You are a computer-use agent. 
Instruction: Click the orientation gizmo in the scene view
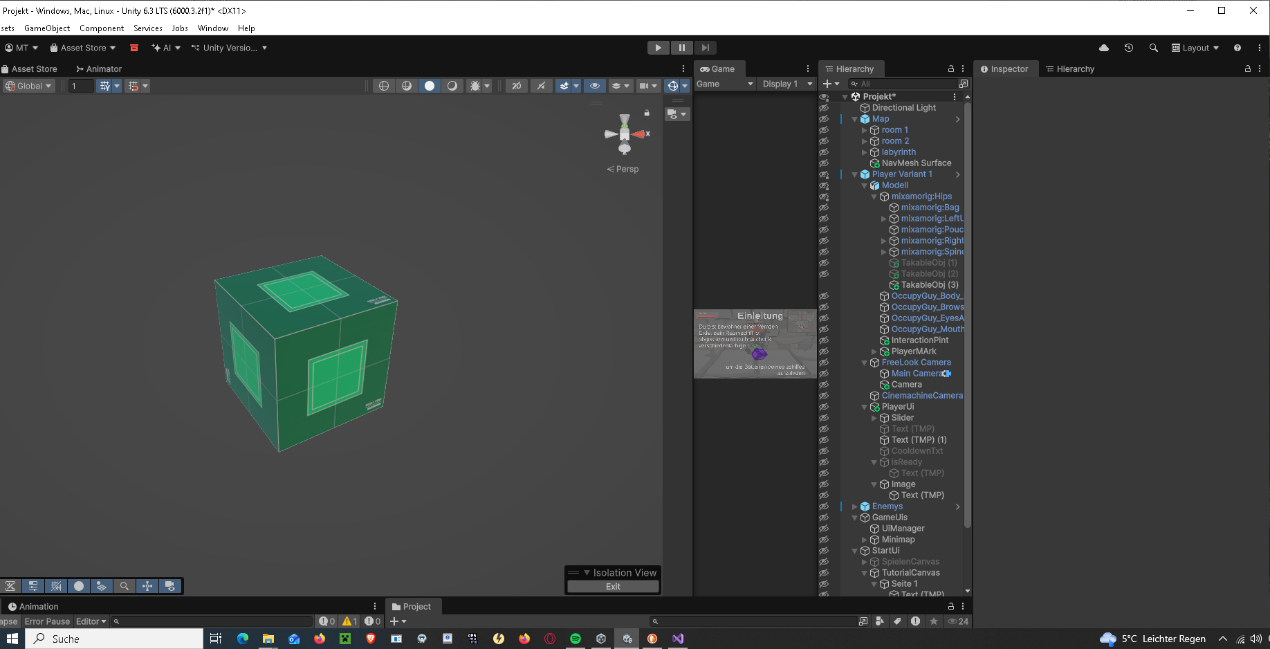pyautogui.click(x=625, y=134)
